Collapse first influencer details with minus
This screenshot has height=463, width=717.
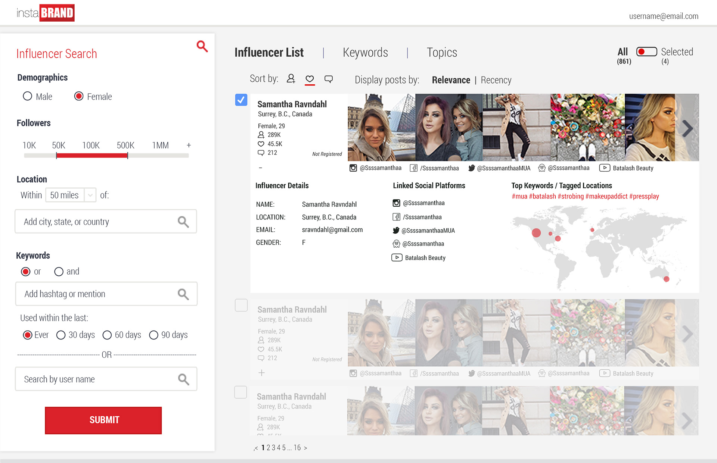tap(260, 168)
